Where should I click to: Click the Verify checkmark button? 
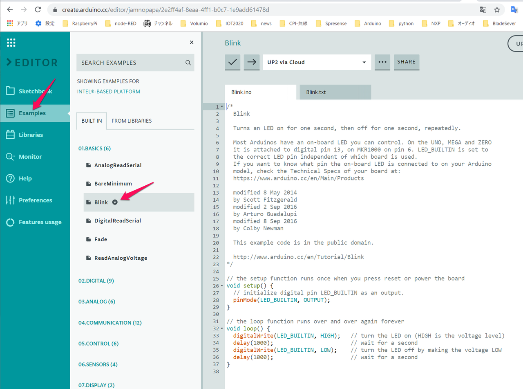click(232, 62)
